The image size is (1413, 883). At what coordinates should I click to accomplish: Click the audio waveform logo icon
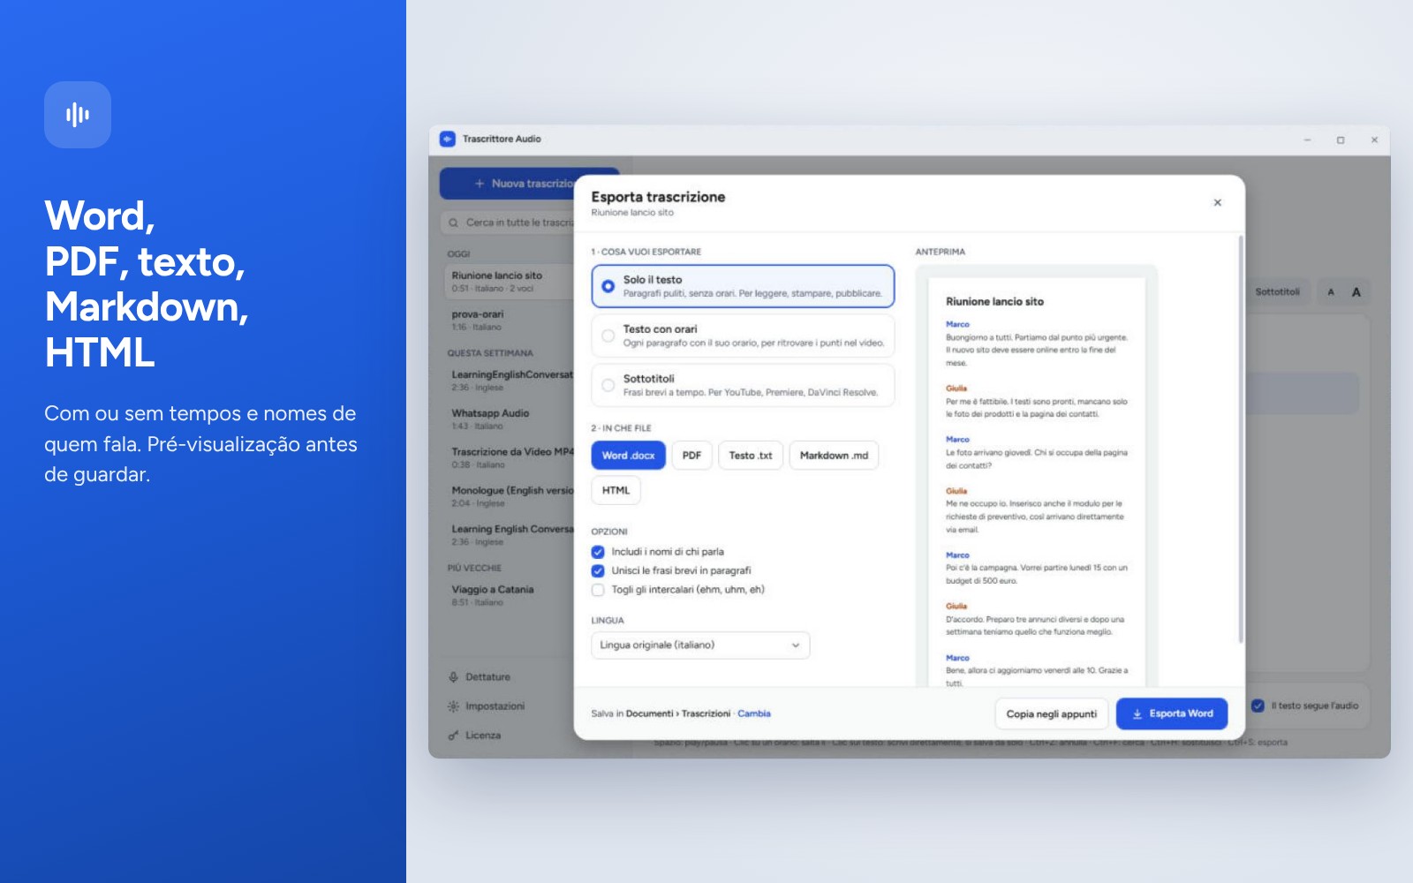[78, 115]
